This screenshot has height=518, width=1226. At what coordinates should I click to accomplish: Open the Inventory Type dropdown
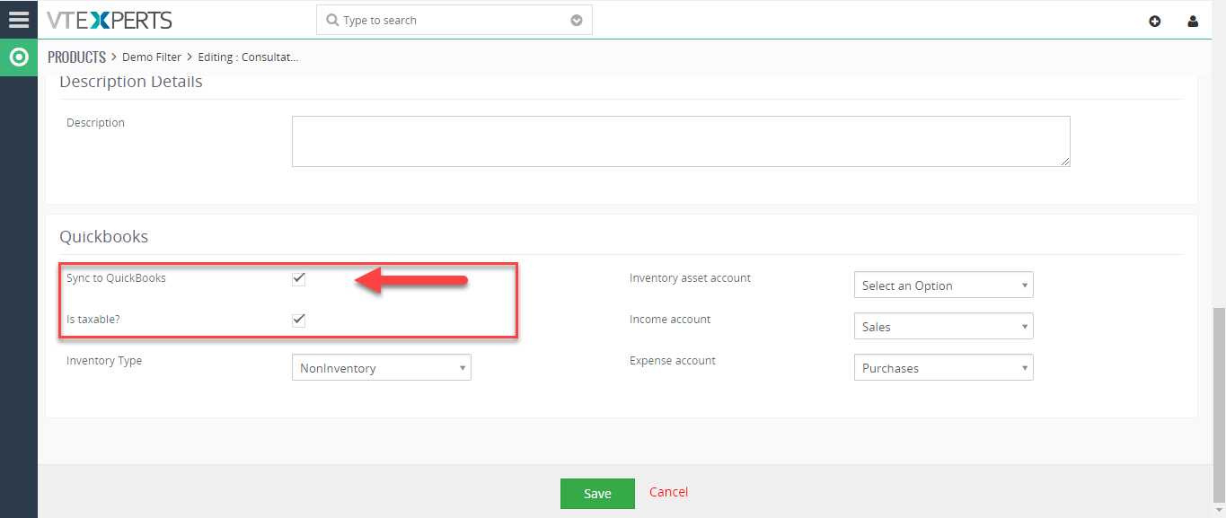coord(382,368)
